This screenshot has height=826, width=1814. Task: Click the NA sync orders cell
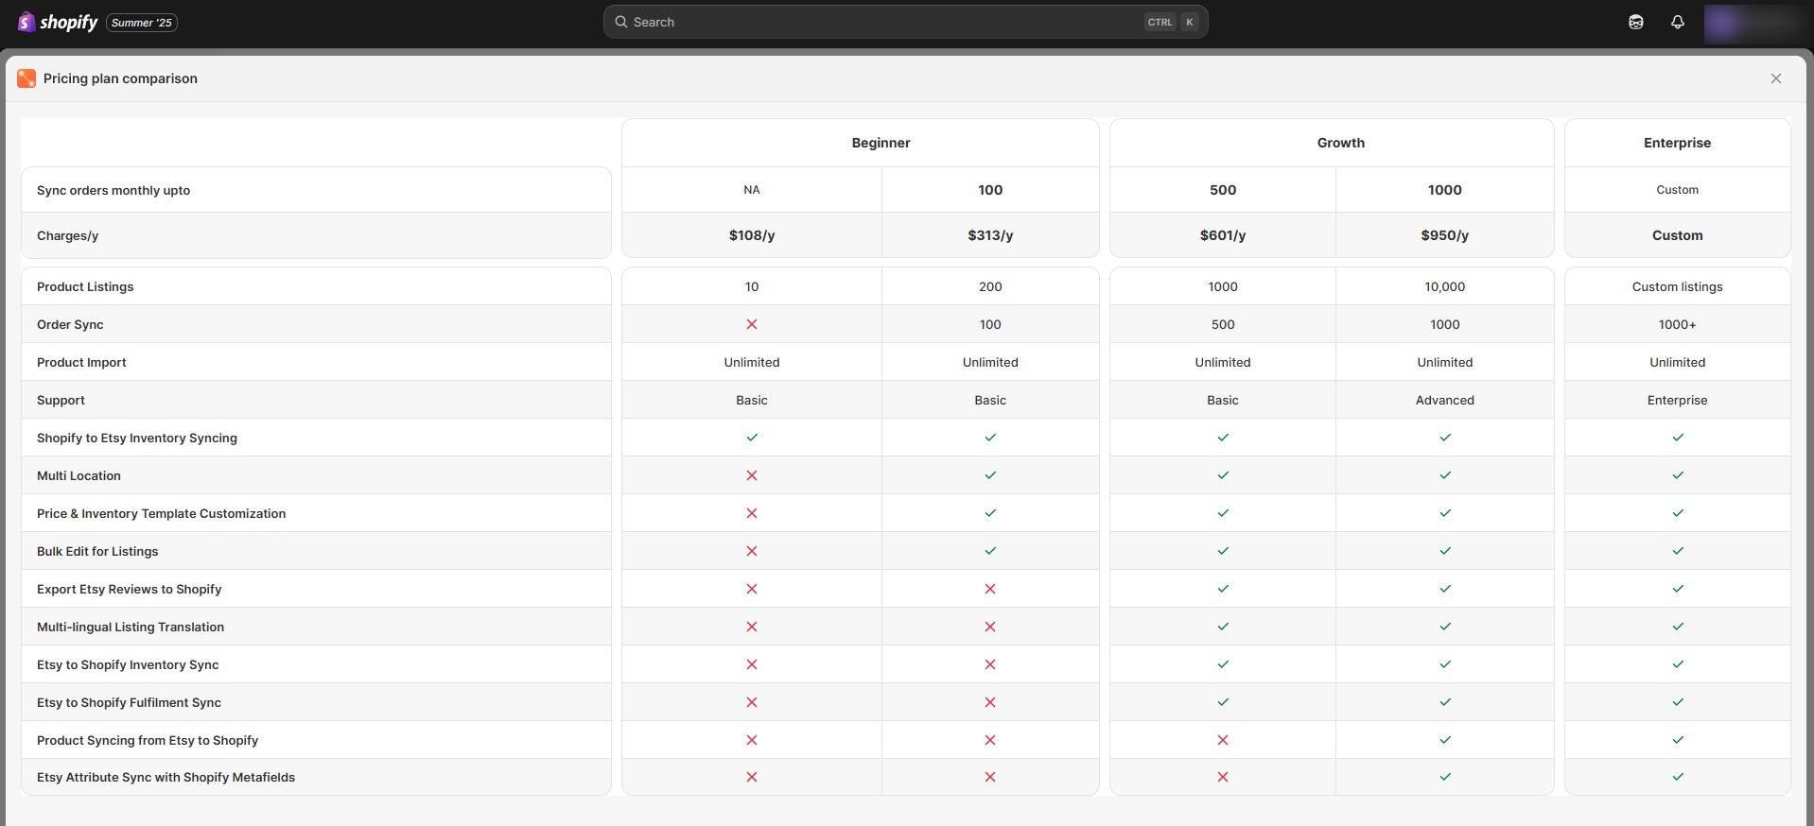coord(752,190)
